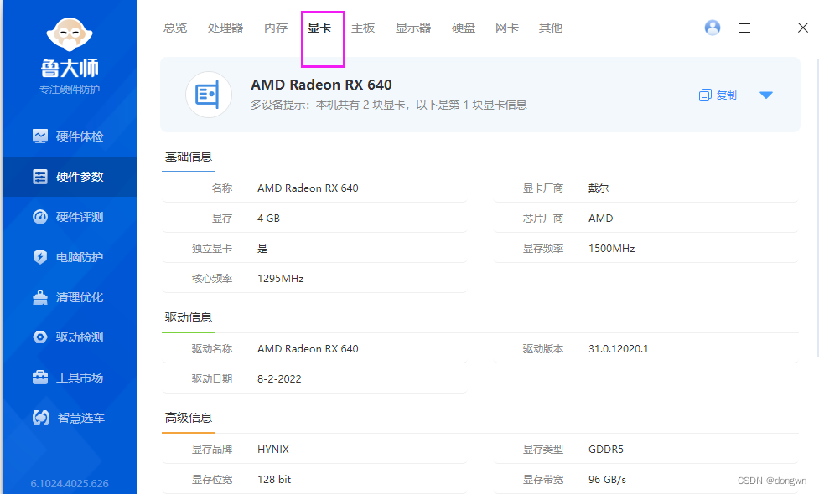This screenshot has height=494, width=819.
Task: Click driver date 8-2-2022
Action: pos(279,378)
